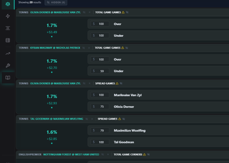
Task: Select the +$2.70 profit value
Action: [52, 68]
